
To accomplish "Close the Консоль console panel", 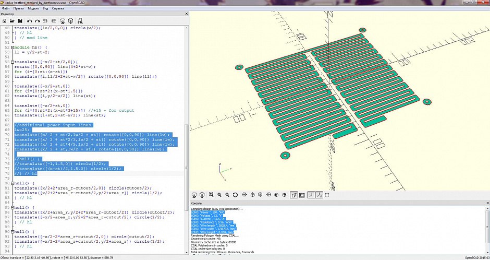I will pyautogui.click(x=487, y=203).
